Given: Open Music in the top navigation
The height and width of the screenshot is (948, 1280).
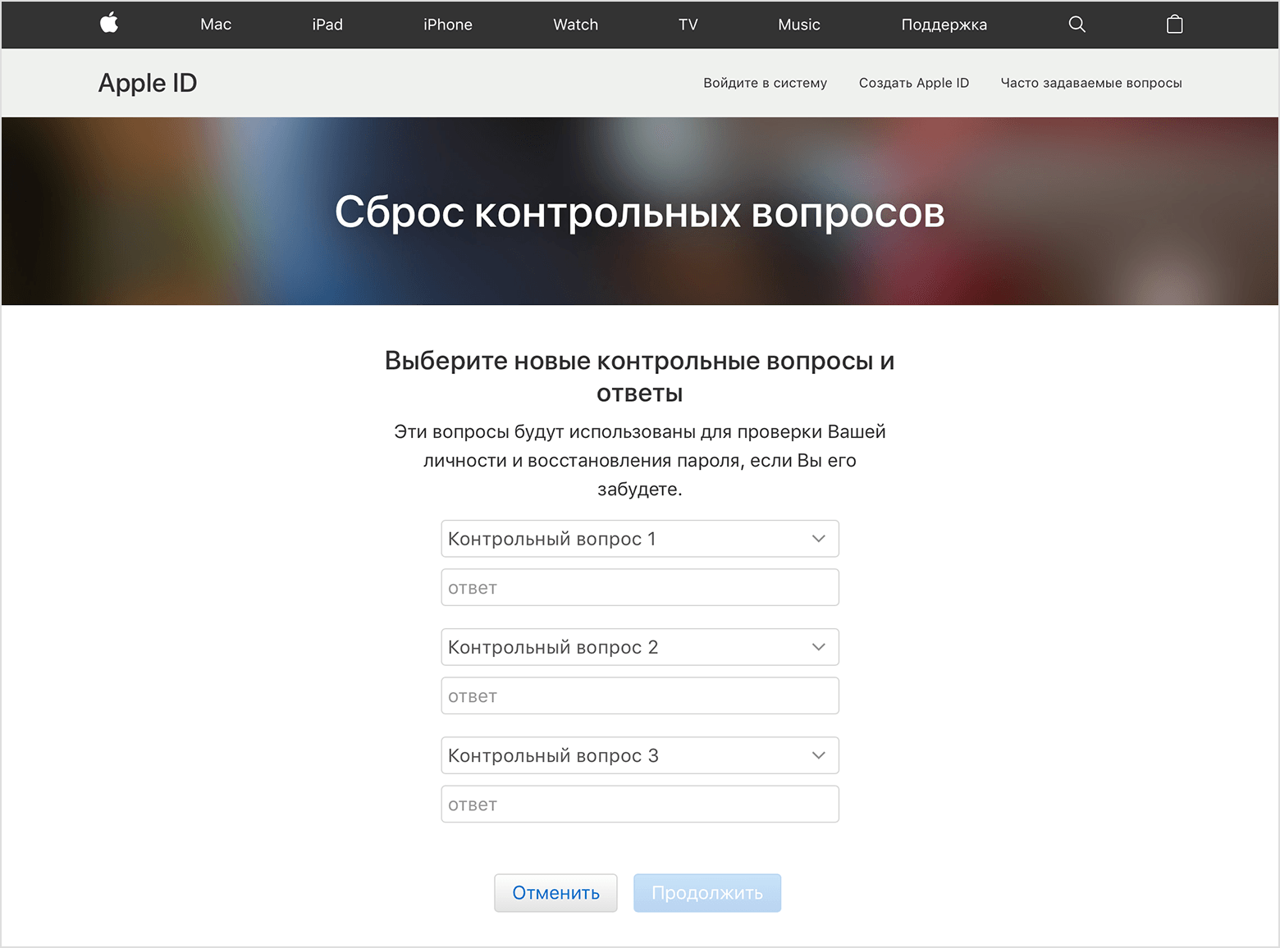Looking at the screenshot, I should click(798, 25).
